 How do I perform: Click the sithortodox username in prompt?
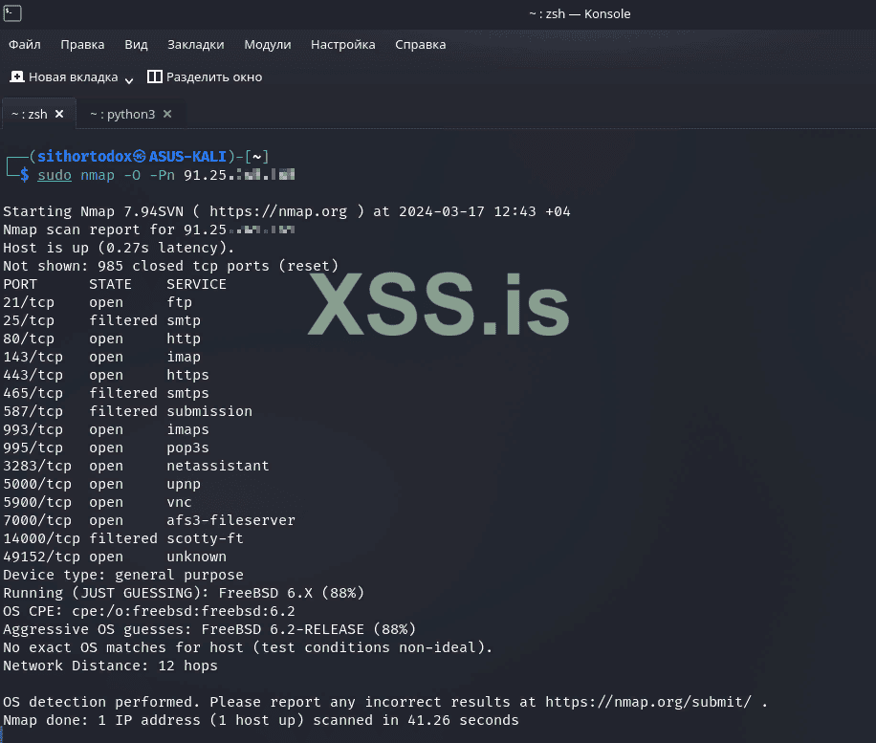coord(84,157)
